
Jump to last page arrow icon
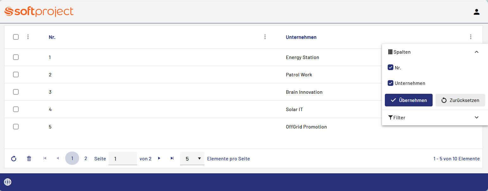point(172,158)
